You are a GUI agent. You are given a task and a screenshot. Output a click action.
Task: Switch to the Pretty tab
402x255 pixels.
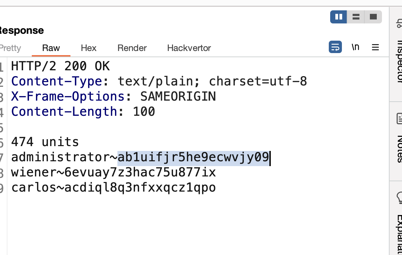coord(10,48)
